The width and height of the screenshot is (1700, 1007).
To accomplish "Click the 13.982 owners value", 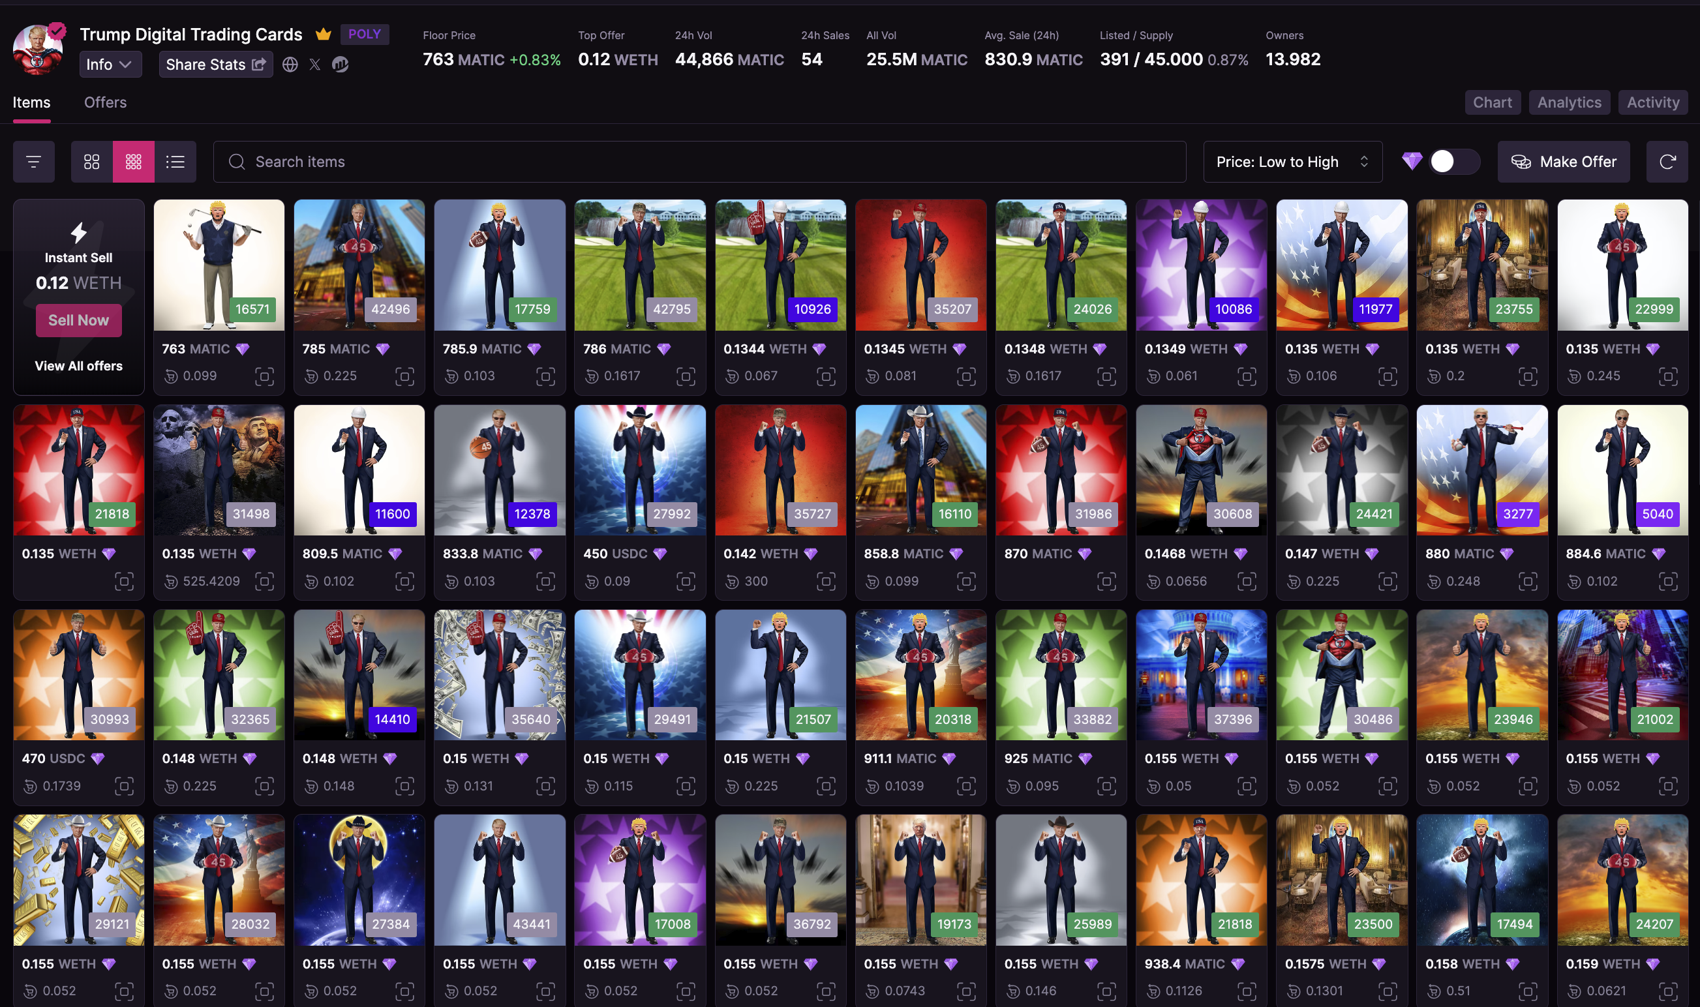I will tap(1293, 60).
